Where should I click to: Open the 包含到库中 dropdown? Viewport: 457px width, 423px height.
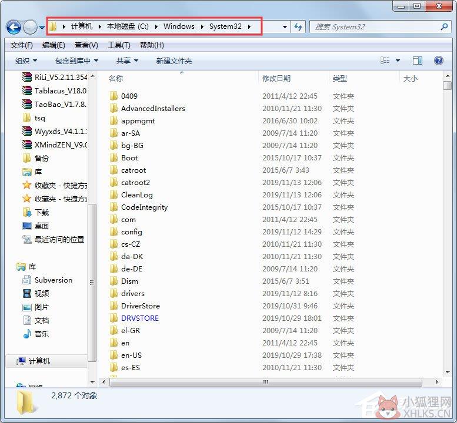(x=76, y=61)
